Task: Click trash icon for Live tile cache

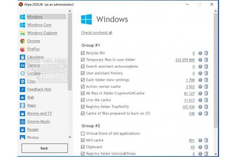Action: pos(206,100)
